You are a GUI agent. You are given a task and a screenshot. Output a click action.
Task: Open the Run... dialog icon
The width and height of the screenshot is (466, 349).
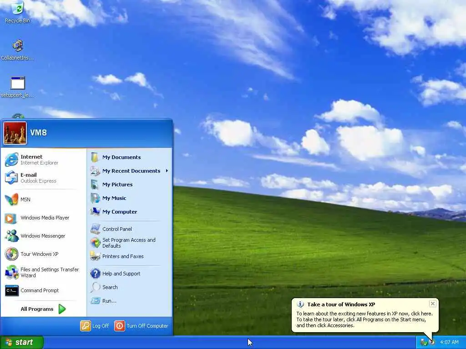pyautogui.click(x=95, y=301)
